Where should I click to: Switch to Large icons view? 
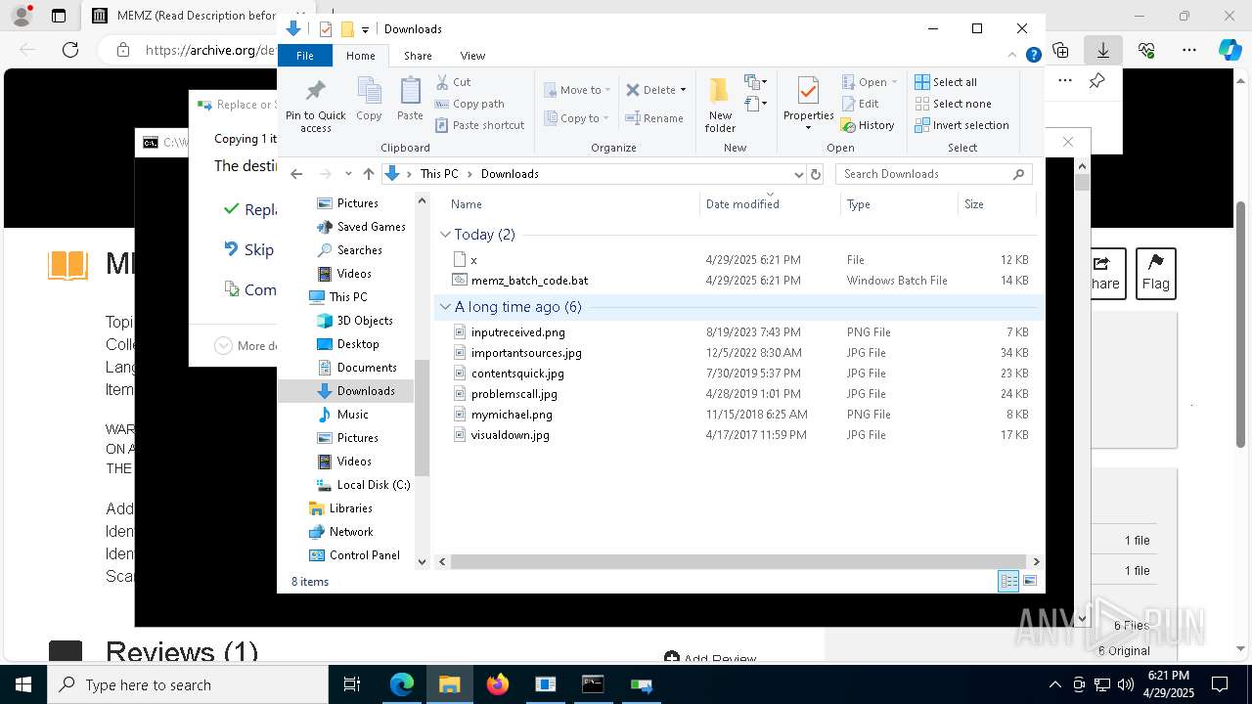(x=1030, y=582)
